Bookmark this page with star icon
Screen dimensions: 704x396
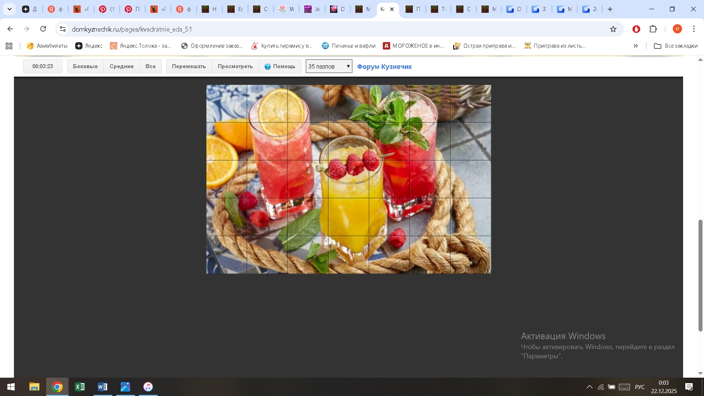click(x=613, y=29)
